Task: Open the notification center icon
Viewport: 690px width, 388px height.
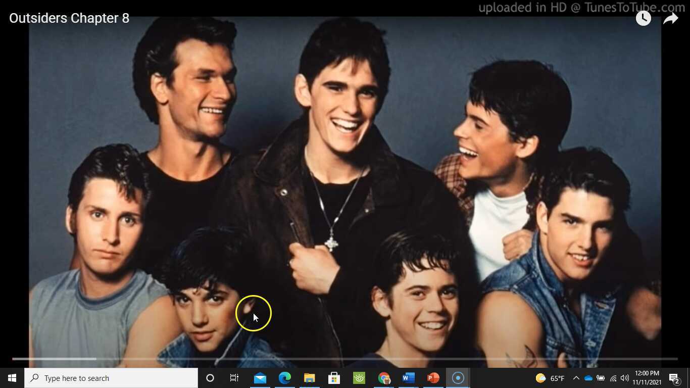Action: (674, 378)
